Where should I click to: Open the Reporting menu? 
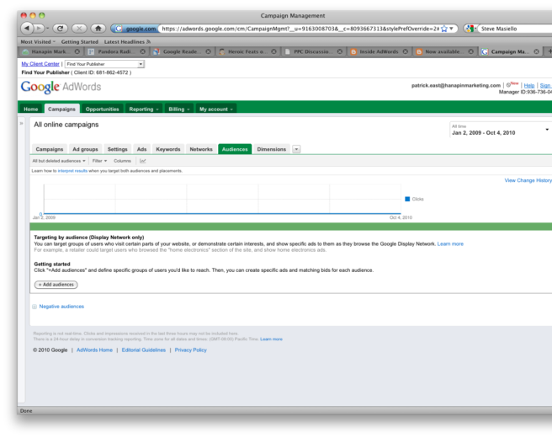tap(144, 109)
